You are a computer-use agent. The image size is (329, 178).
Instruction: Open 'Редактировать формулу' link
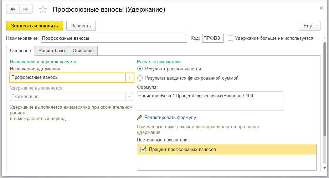170,117
